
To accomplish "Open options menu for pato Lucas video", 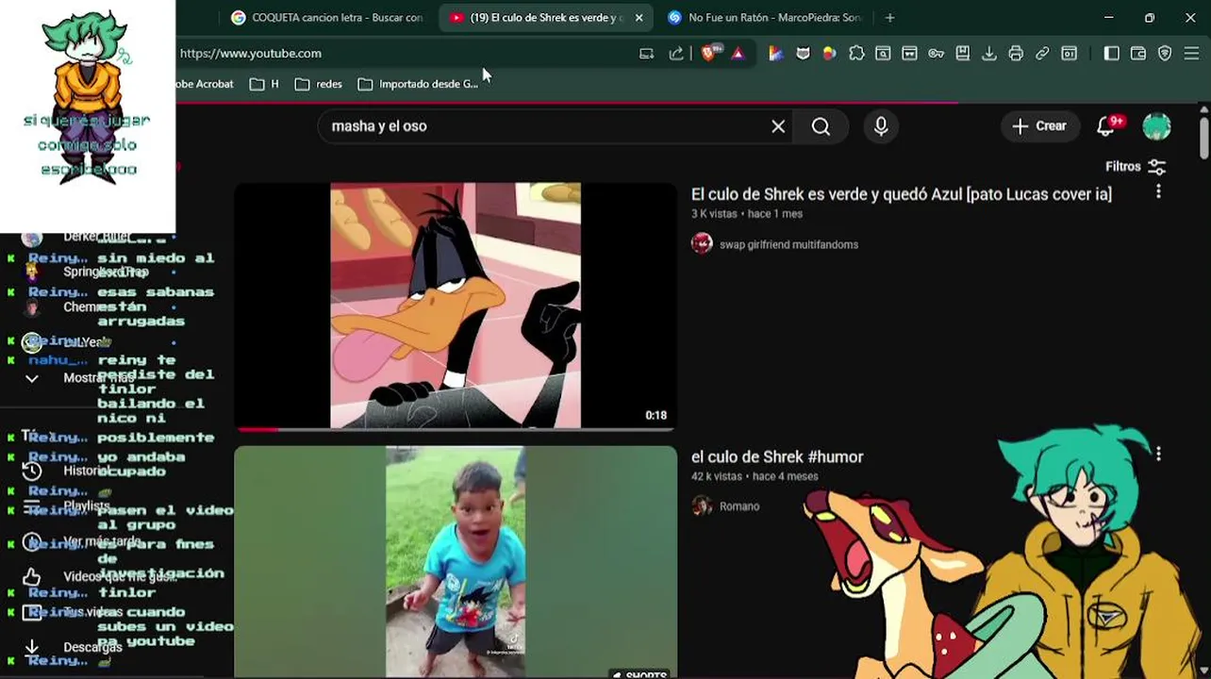I will point(1158,192).
